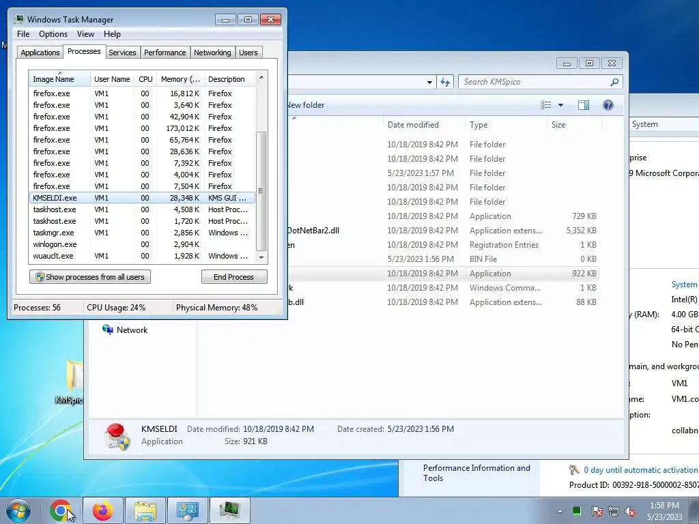Viewport: 699px width, 524px height.
Task: Click the process list scroll down arrow
Action: 261,257
